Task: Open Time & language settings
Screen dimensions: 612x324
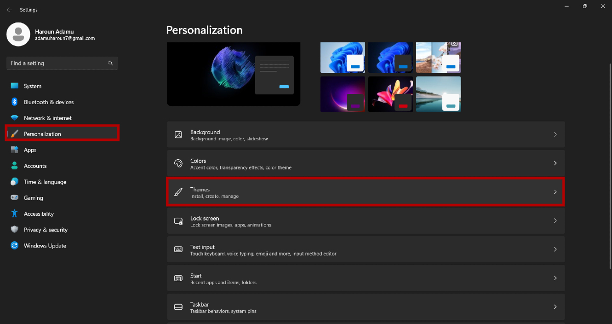Action: pyautogui.click(x=62, y=182)
